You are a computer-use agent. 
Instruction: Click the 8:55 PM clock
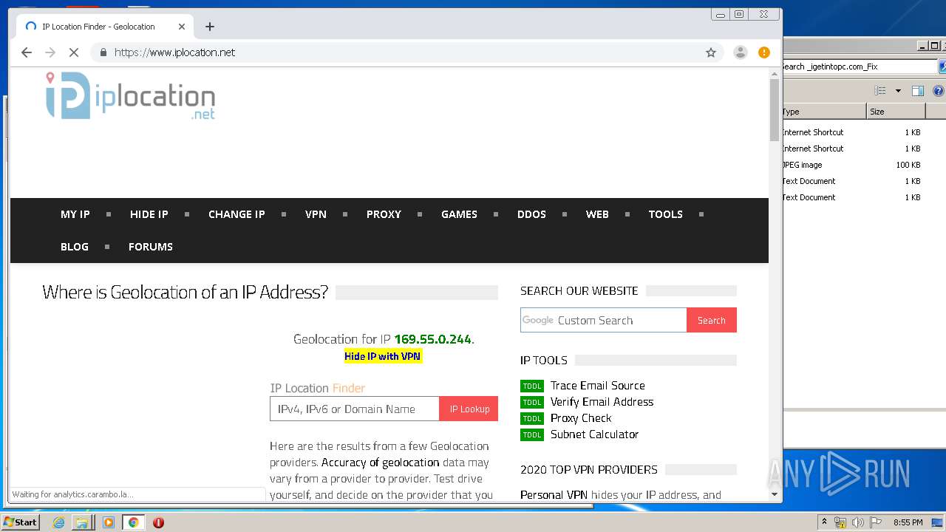pyautogui.click(x=908, y=522)
